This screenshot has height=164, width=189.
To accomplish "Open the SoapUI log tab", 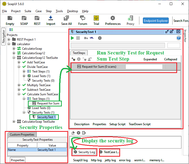I will [80, 160].
